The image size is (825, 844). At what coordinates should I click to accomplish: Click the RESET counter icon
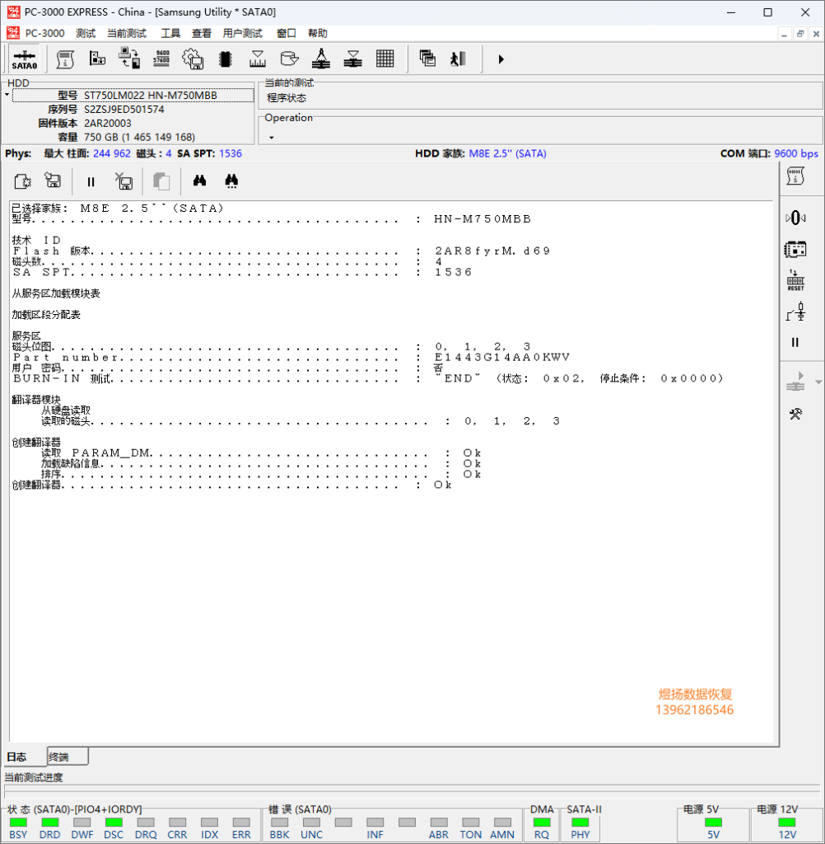(795, 280)
